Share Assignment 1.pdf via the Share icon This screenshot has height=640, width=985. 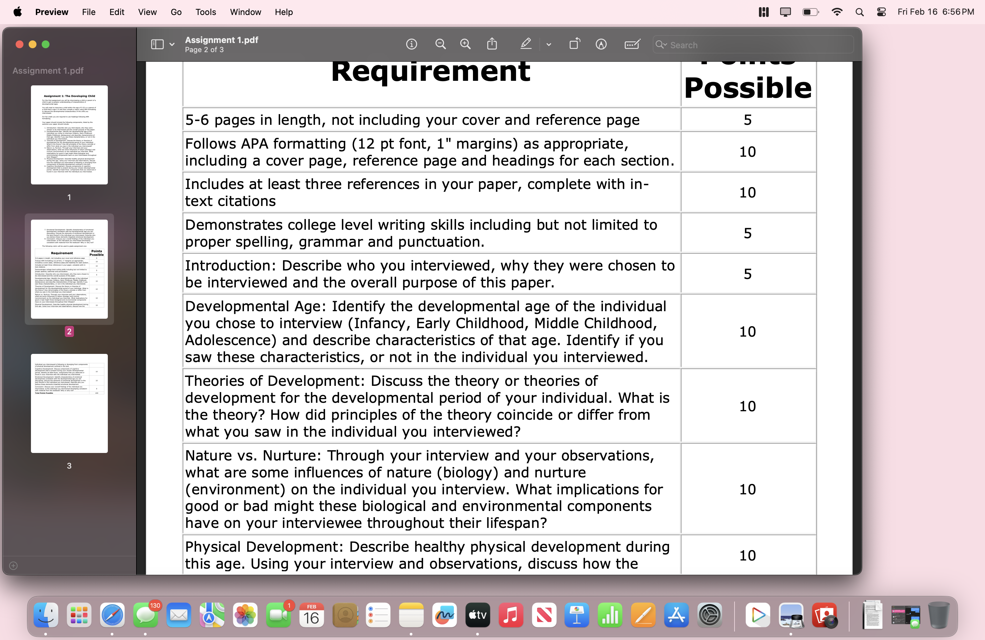492,44
